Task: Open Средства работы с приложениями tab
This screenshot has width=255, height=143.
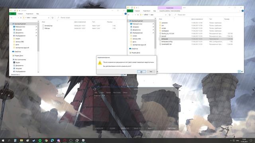Action: [170, 11]
